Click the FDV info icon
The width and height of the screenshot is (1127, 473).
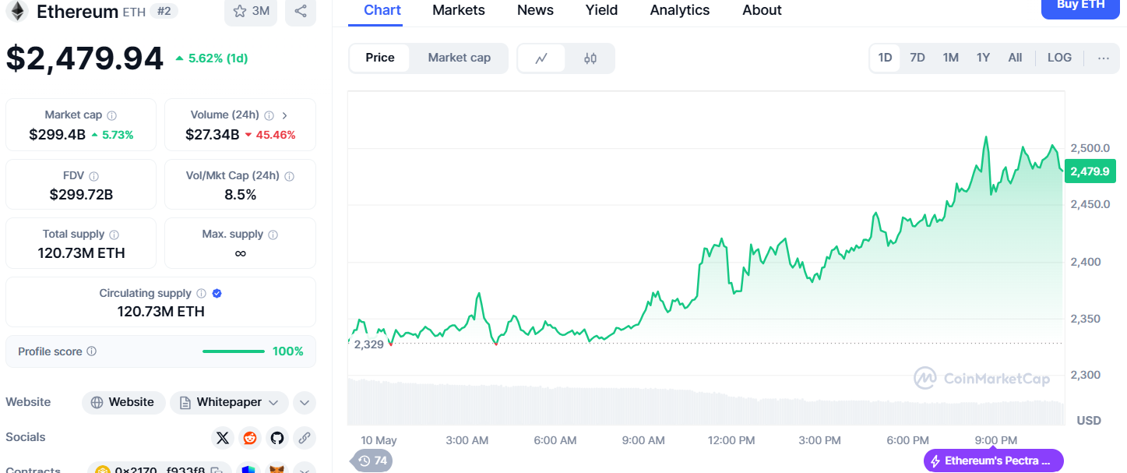coord(93,176)
